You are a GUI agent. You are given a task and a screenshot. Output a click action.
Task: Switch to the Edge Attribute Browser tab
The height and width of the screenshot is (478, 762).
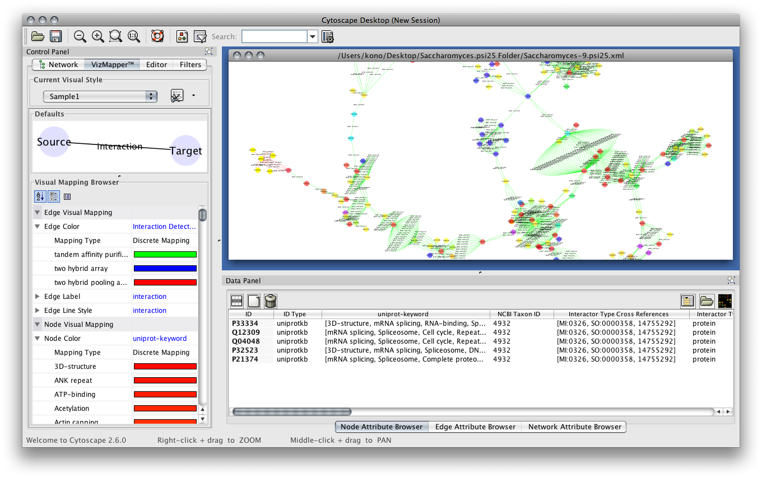(x=475, y=427)
